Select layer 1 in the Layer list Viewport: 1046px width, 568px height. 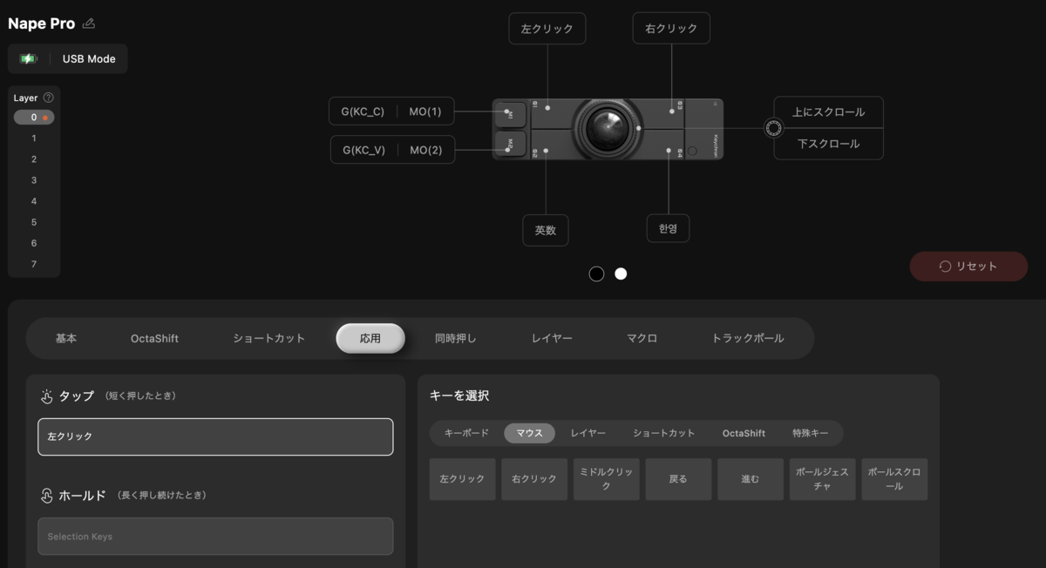34,139
